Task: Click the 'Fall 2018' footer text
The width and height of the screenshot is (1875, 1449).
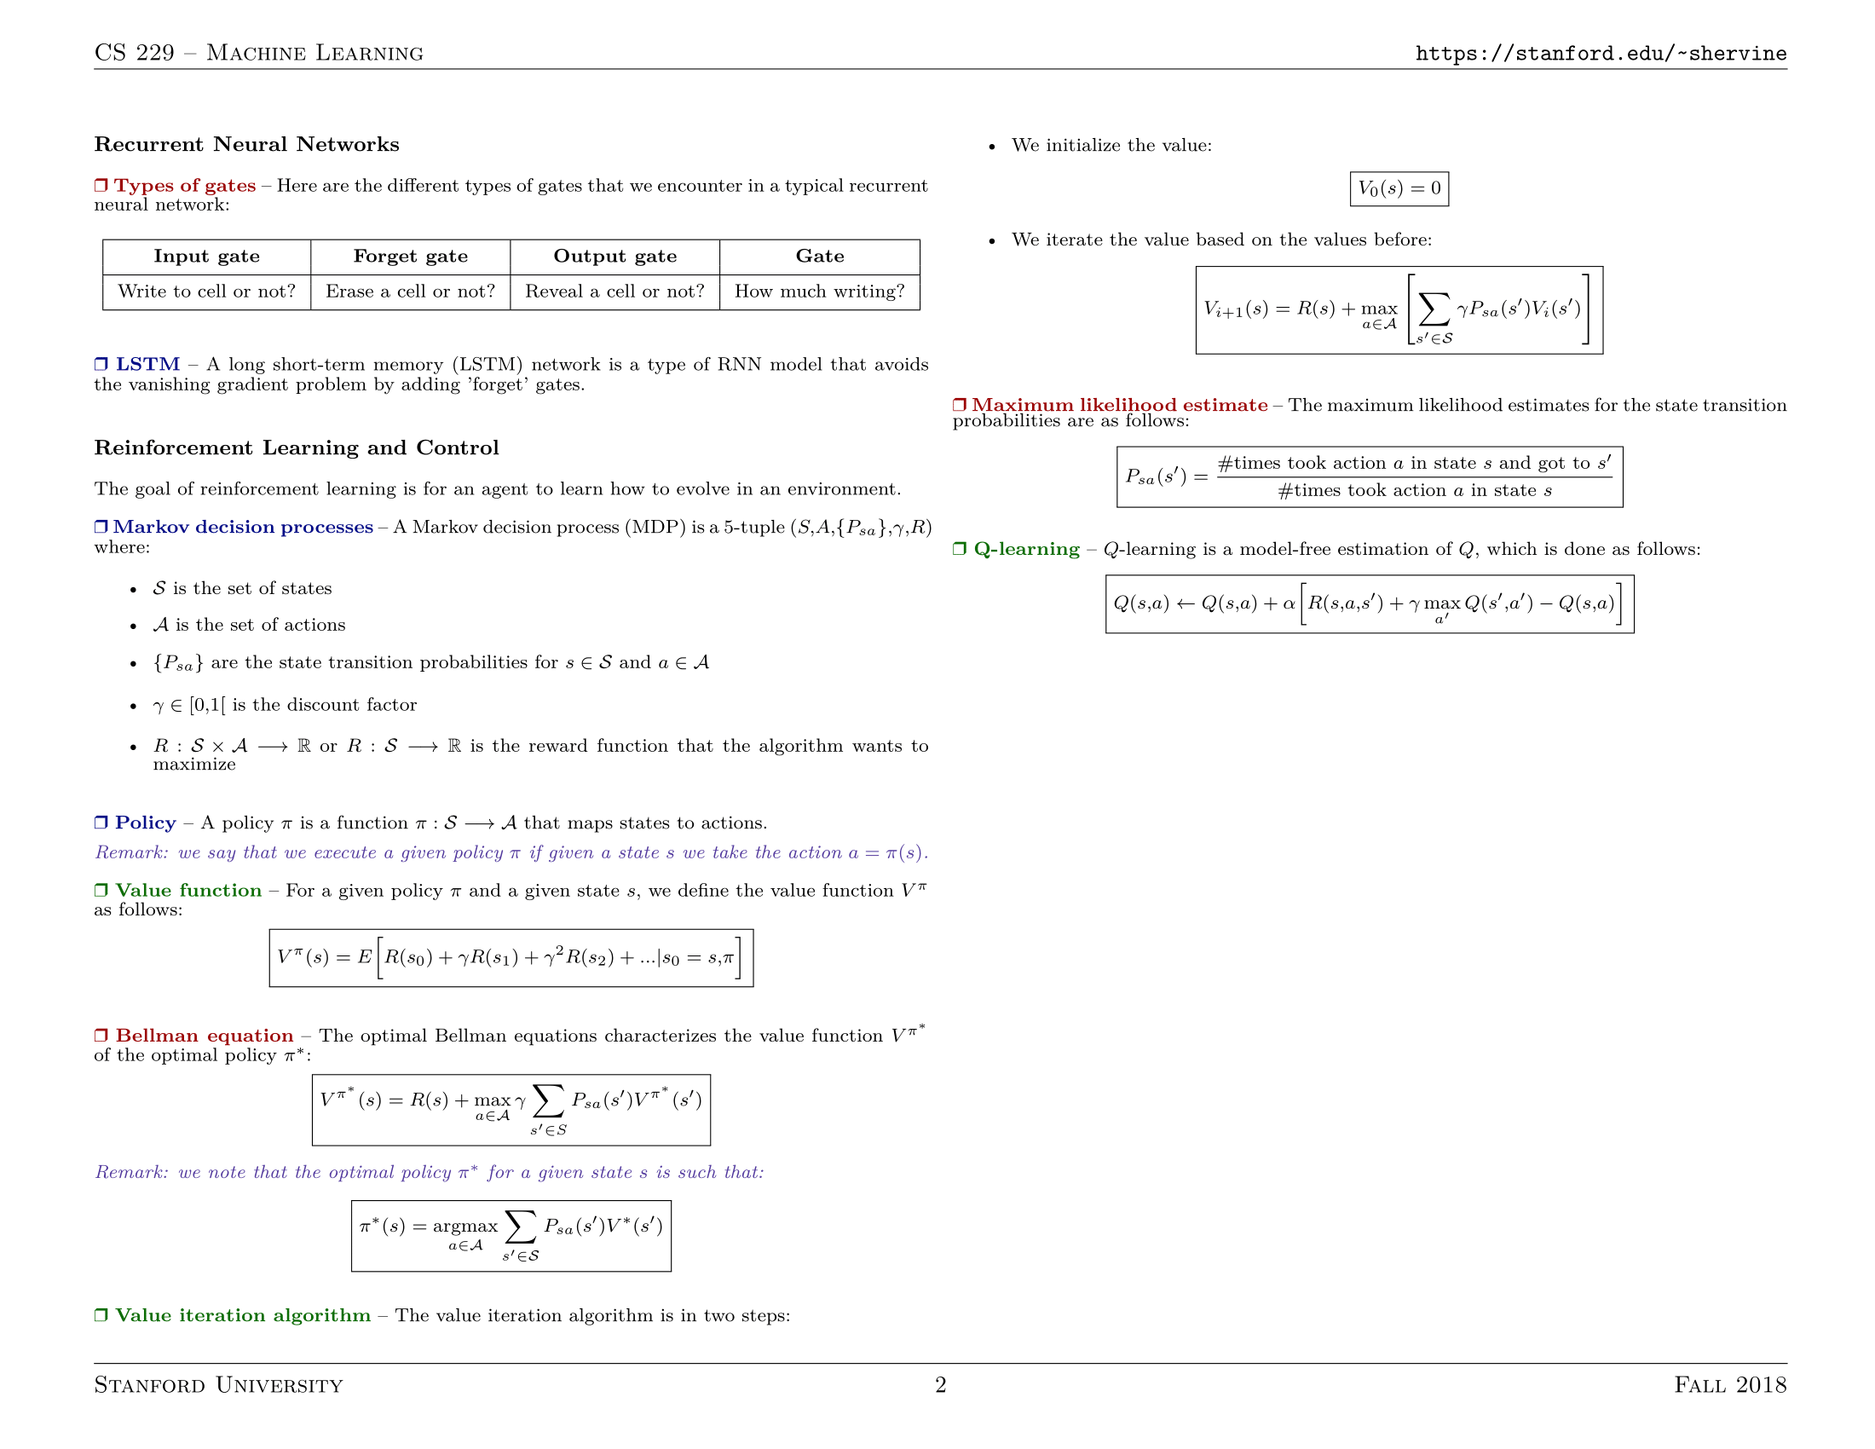Action: tap(1731, 1384)
